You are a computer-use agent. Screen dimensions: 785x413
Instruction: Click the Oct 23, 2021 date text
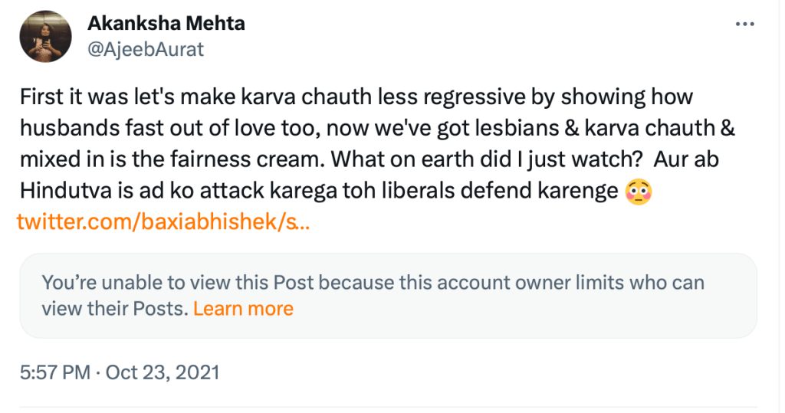click(163, 373)
